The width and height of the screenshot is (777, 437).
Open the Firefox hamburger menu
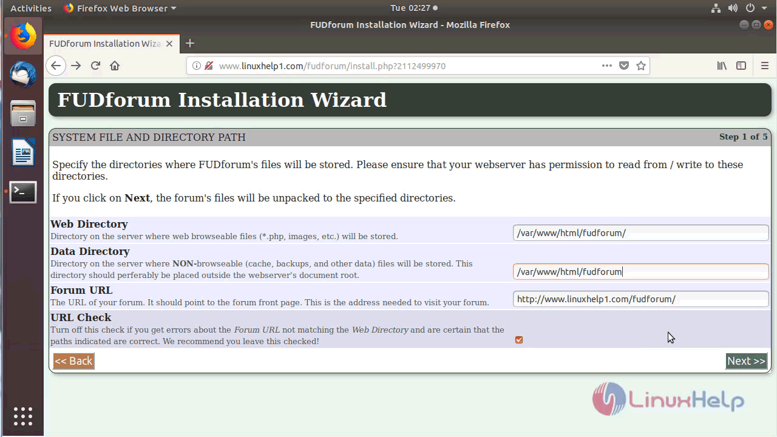pyautogui.click(x=764, y=66)
